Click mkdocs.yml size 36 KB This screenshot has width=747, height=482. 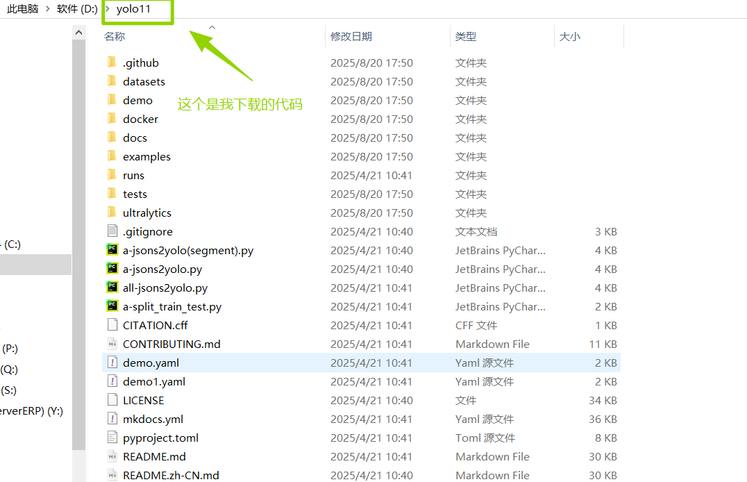pos(603,419)
